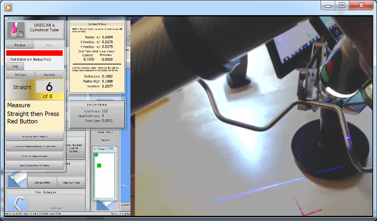Image resolution: width=377 pixels, height=221 pixels.
Task: Click the Tube Rectangular bent tube thumbnail
Action: (17, 203)
